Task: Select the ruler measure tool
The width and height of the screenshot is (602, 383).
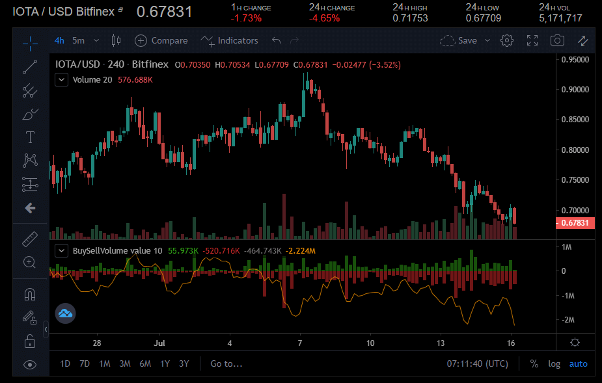Action: point(30,239)
